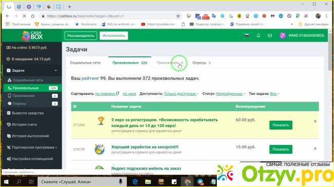
Task: Follow the рейтинг link
Action: coord(90,78)
